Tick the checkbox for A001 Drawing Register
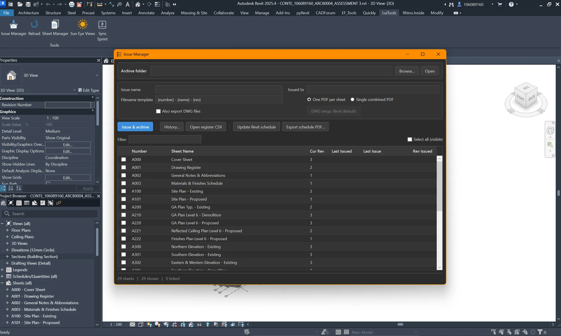The width and height of the screenshot is (561, 336). (124, 167)
